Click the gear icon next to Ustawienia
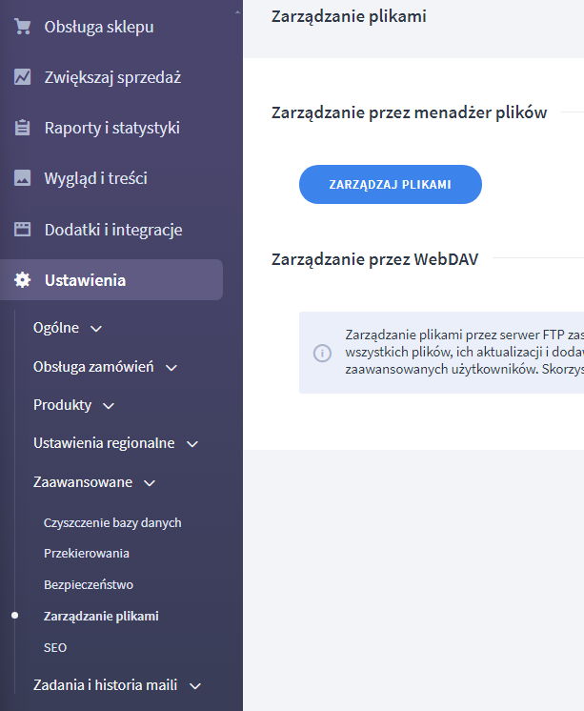The image size is (584, 711). [x=23, y=280]
